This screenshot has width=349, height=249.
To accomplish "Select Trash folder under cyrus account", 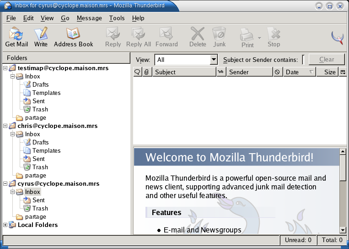I will click(40, 208).
